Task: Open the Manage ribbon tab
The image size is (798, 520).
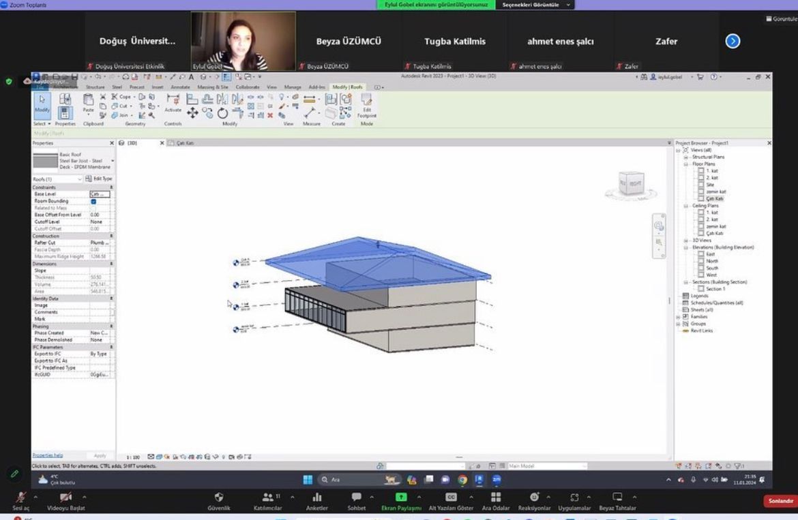Action: 292,87
